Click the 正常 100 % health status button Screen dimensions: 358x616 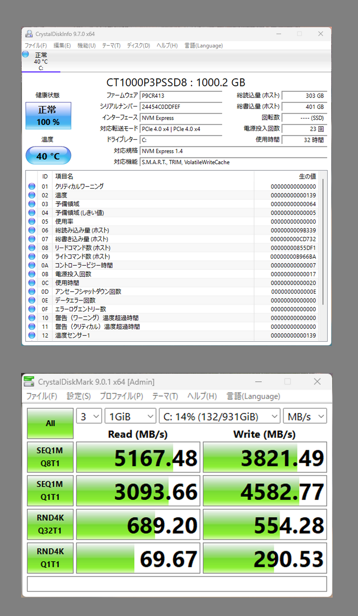coord(48,116)
